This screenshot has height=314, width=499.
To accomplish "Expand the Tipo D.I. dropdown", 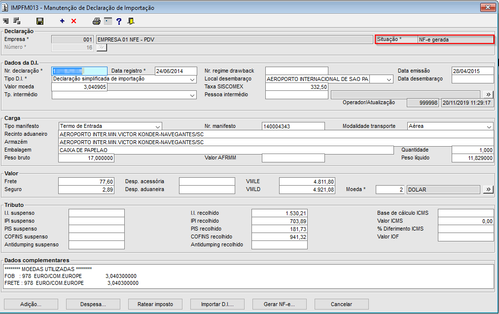I will pos(192,79).
